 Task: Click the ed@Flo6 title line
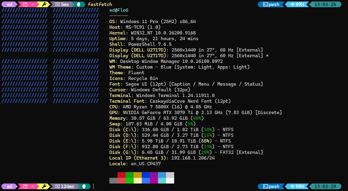(x=119, y=10)
